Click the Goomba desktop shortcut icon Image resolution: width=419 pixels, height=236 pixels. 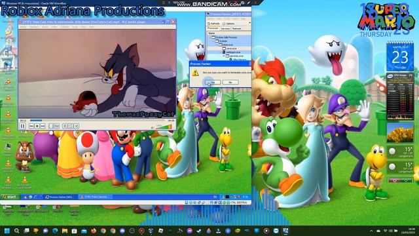24,157
